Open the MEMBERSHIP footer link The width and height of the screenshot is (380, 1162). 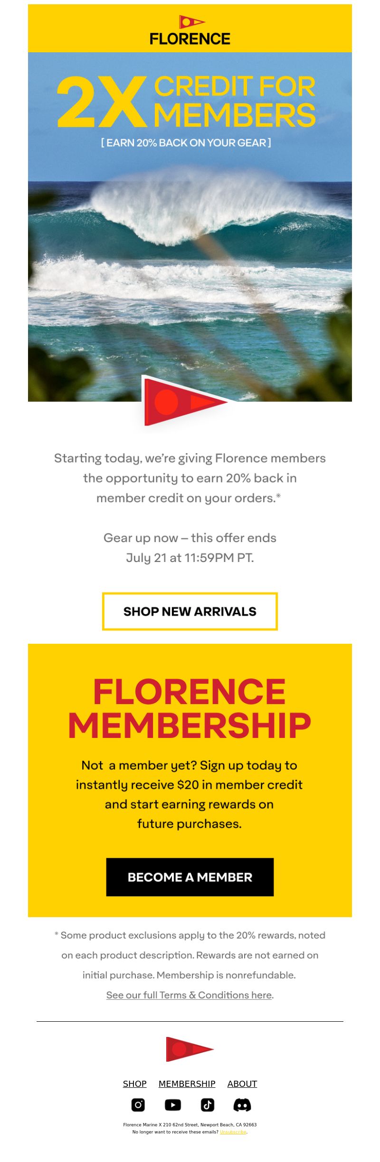click(x=187, y=1084)
